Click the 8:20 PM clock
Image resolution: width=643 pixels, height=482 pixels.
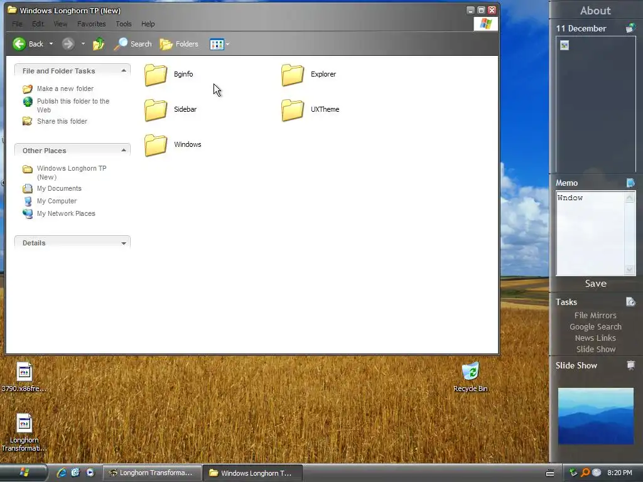click(x=619, y=473)
